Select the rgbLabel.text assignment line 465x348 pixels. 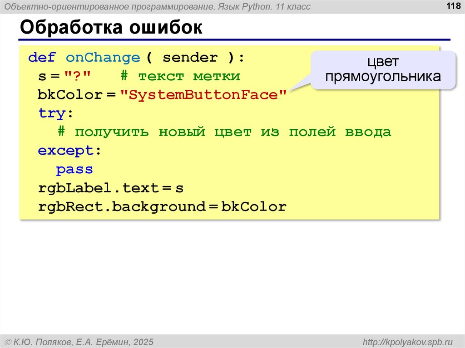click(110, 188)
